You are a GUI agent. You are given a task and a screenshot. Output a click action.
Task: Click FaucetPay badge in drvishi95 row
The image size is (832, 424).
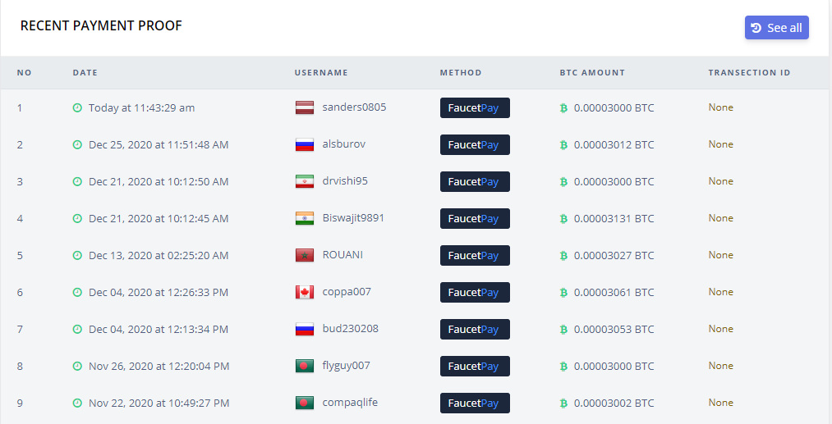pos(475,181)
